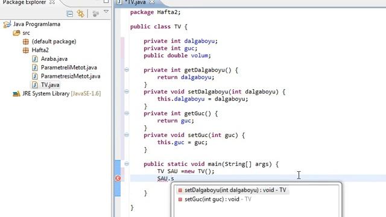The width and height of the screenshot is (386, 217).
Task: Click 'public class TV {' declaration
Action: [x=159, y=27]
